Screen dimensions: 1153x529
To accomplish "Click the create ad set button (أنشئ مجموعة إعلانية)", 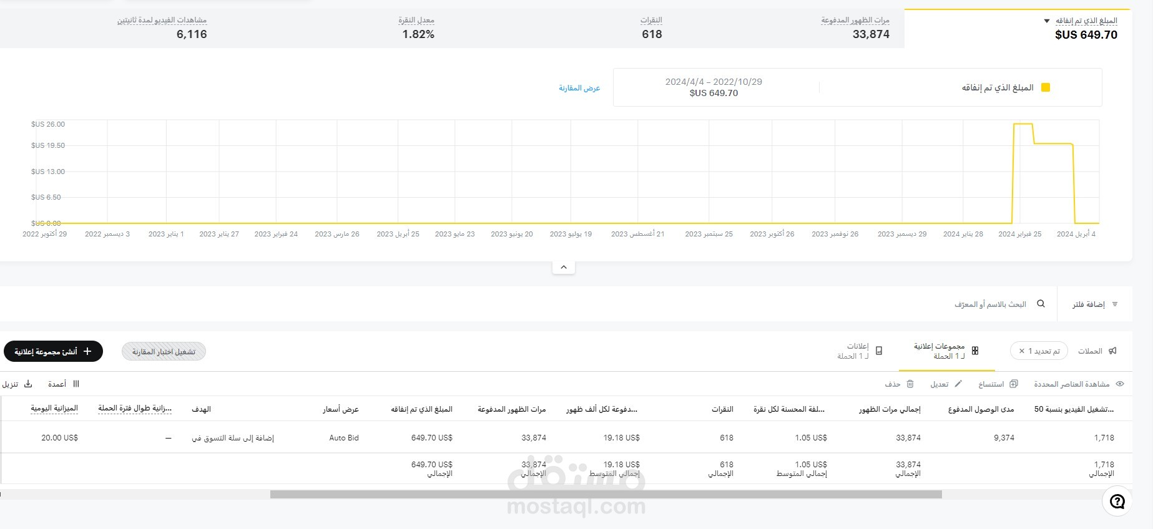I will [x=53, y=351].
